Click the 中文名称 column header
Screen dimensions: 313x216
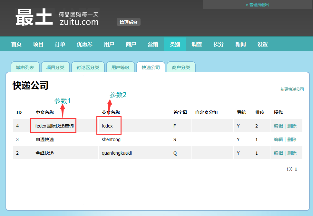click(45, 112)
